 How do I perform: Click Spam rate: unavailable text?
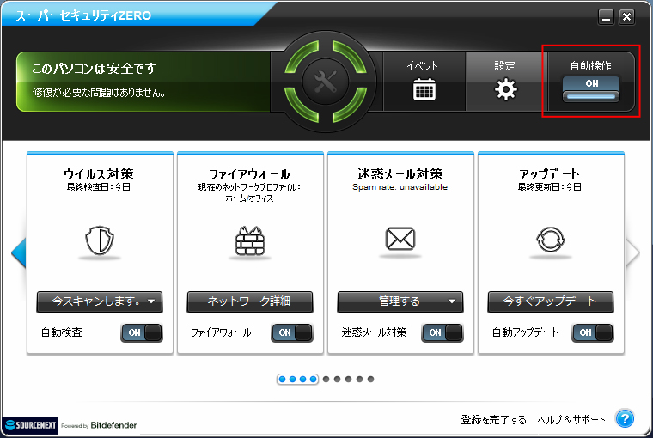[400, 187]
